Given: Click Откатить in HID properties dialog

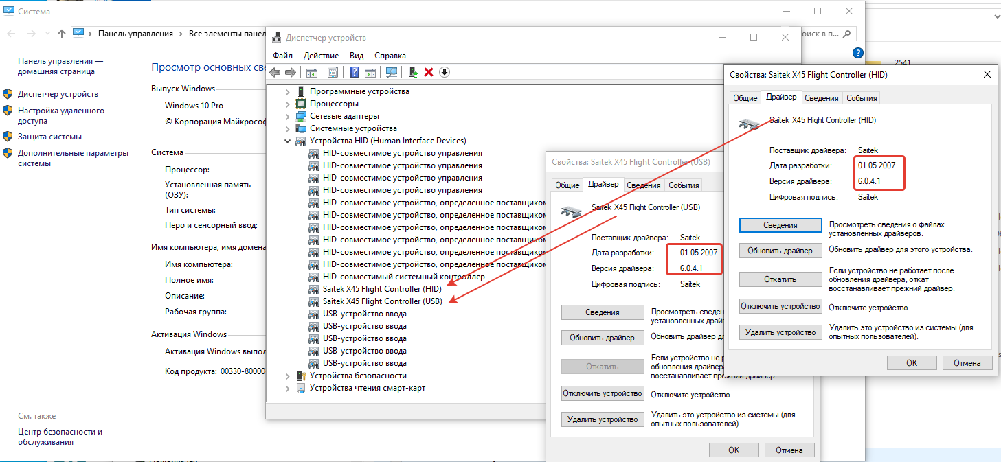Looking at the screenshot, I should [780, 279].
